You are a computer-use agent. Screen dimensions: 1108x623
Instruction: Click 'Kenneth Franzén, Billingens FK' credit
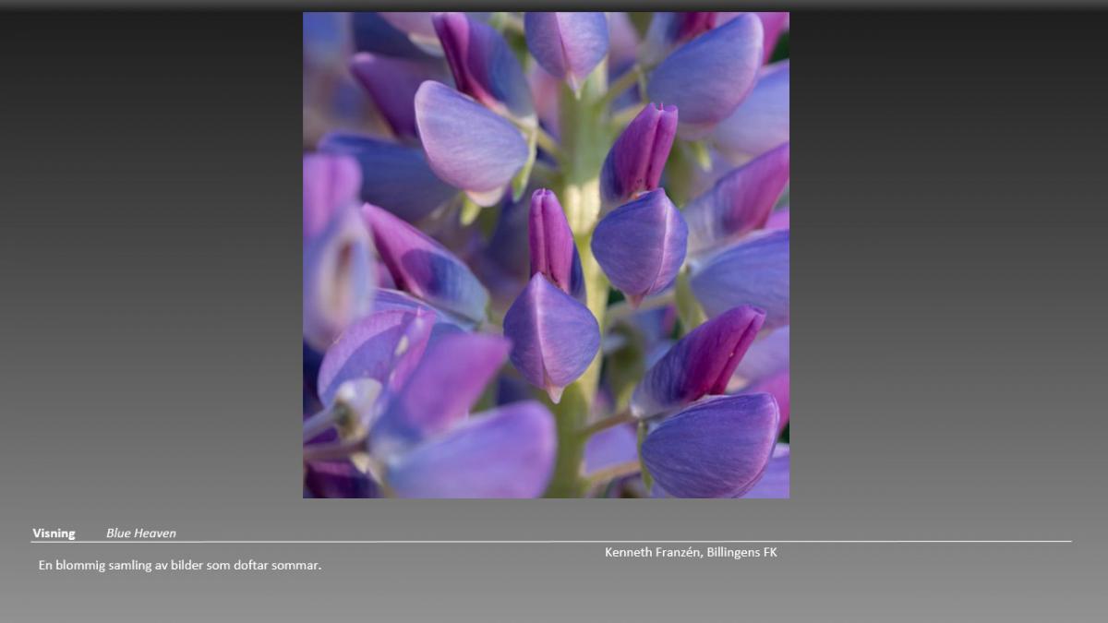[x=691, y=552]
